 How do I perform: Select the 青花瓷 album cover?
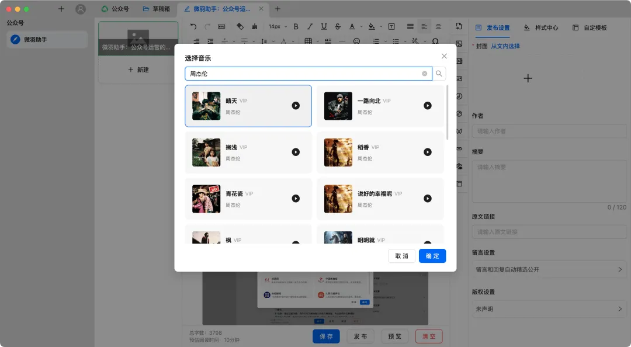click(x=206, y=199)
